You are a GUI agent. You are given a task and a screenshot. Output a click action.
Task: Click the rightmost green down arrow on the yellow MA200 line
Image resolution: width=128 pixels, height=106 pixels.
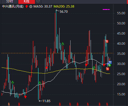94,68
